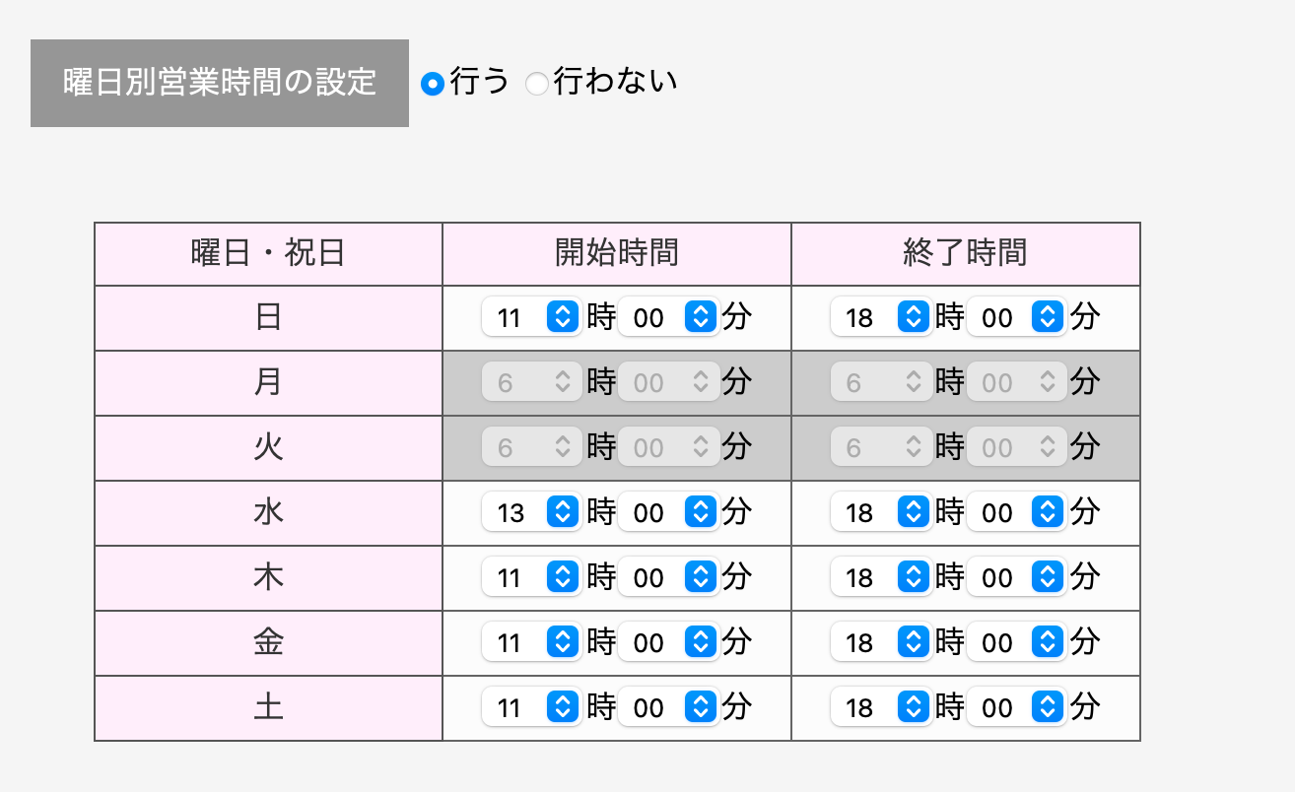Select the 行わない radio button
The height and width of the screenshot is (792, 1295).
coord(537,85)
